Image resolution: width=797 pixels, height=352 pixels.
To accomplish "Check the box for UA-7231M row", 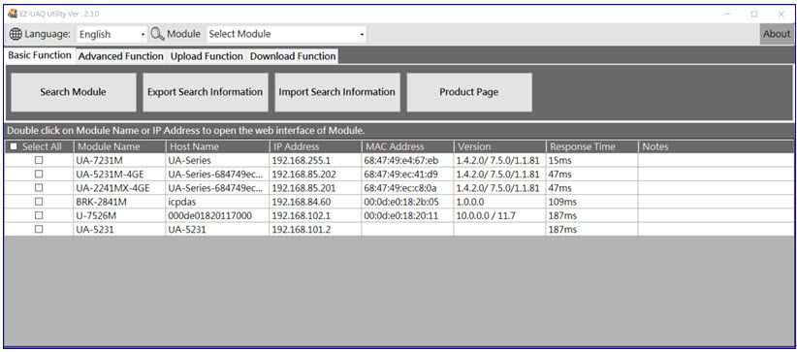I will (39, 160).
